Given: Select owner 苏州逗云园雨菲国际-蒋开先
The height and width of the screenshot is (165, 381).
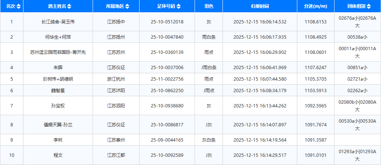Looking at the screenshot, I should point(58,52).
